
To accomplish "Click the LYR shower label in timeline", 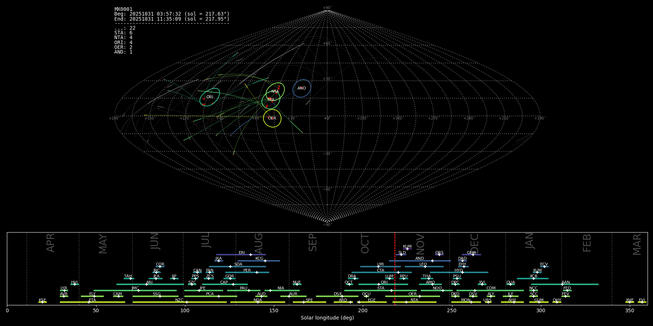I will 64,288.
